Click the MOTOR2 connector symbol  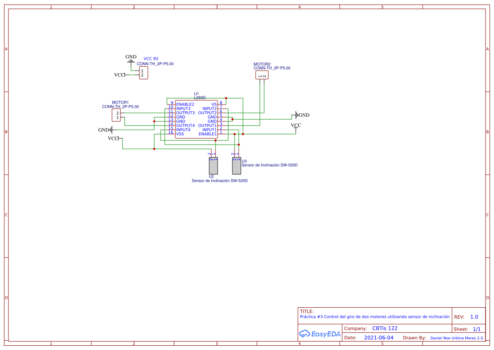click(x=262, y=75)
